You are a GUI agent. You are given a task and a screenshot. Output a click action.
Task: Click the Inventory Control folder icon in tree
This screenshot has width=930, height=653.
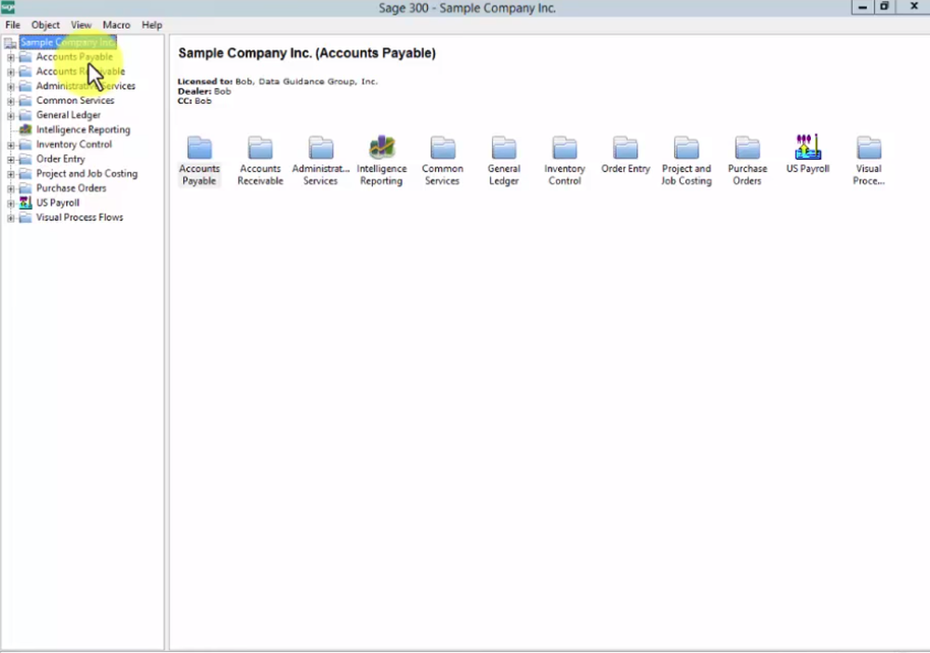[25, 145]
